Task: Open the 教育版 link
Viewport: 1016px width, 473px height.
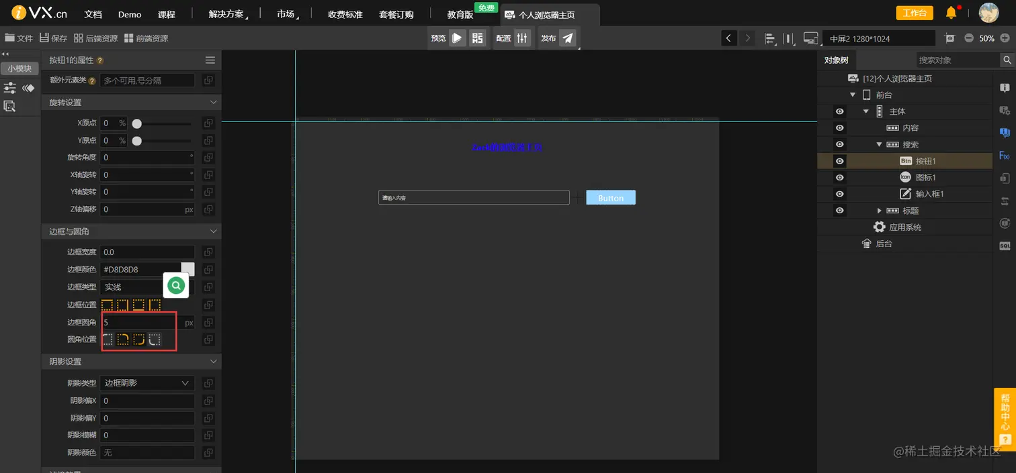Action: click(x=460, y=14)
